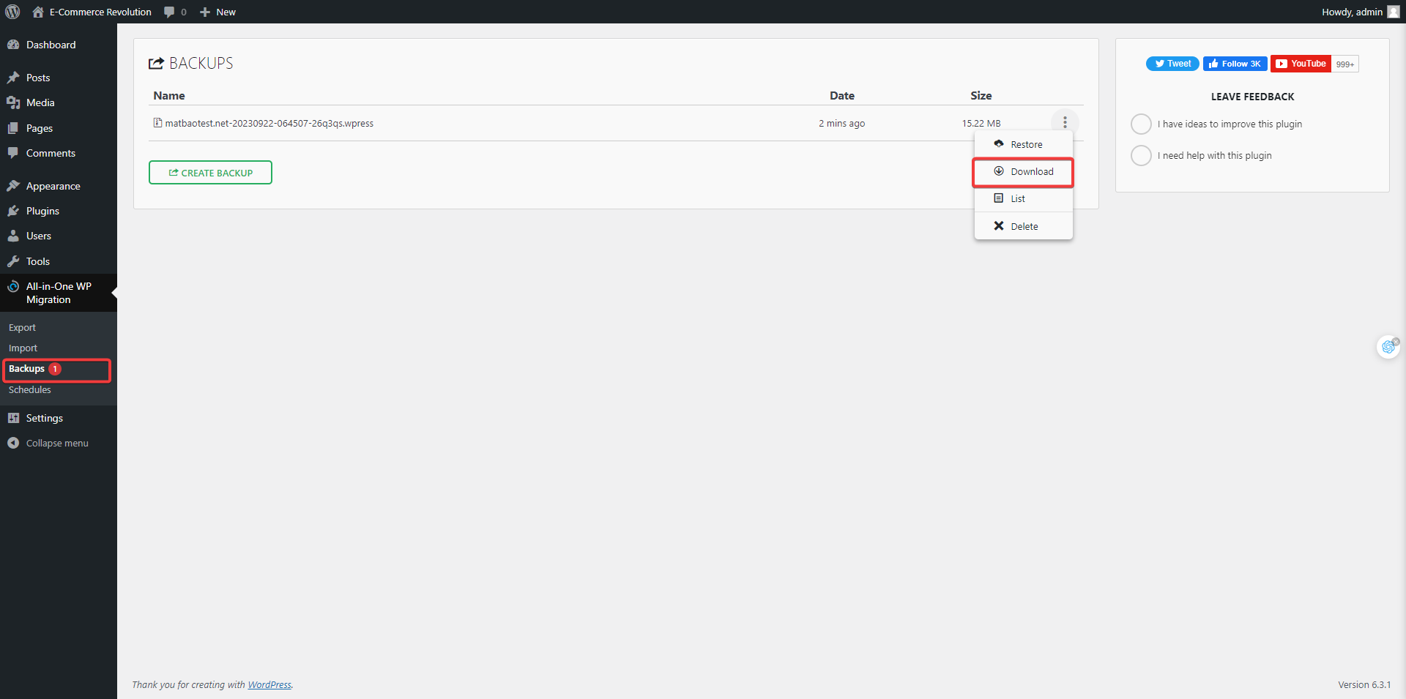Click the floating assistant icon at right edge
The height and width of the screenshot is (699, 1406).
pos(1388,347)
